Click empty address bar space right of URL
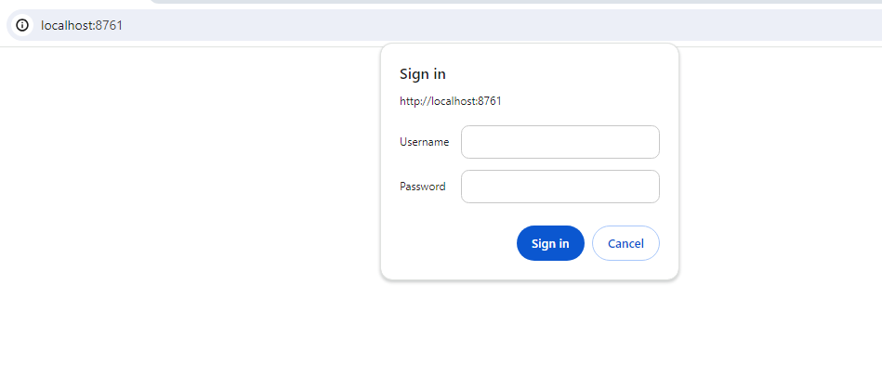882x387 pixels. [465, 25]
